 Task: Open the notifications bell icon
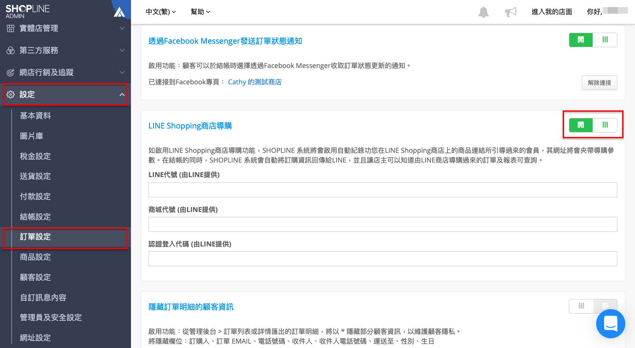tap(484, 12)
